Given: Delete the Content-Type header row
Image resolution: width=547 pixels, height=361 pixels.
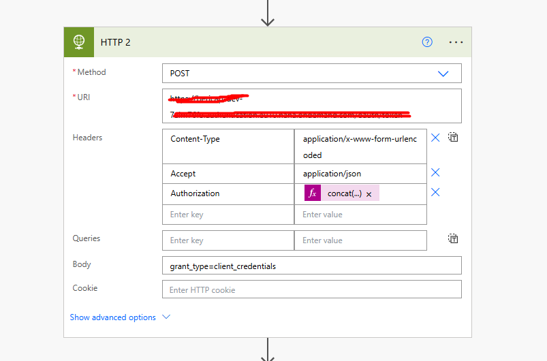Looking at the screenshot, I should [435, 138].
